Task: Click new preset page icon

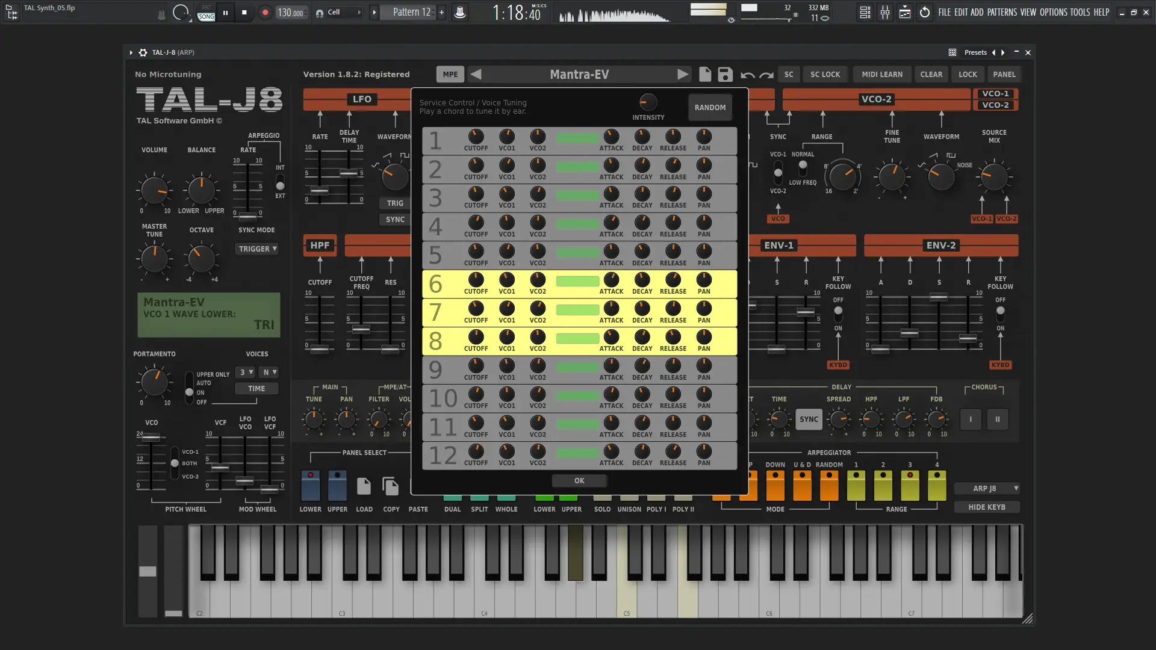Action: pos(704,75)
